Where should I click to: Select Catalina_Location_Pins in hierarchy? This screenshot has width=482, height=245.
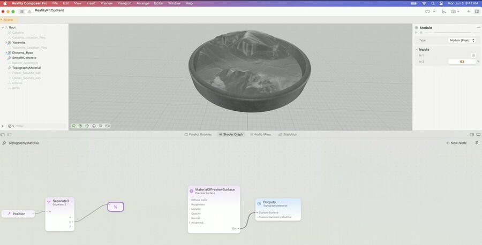29,37
